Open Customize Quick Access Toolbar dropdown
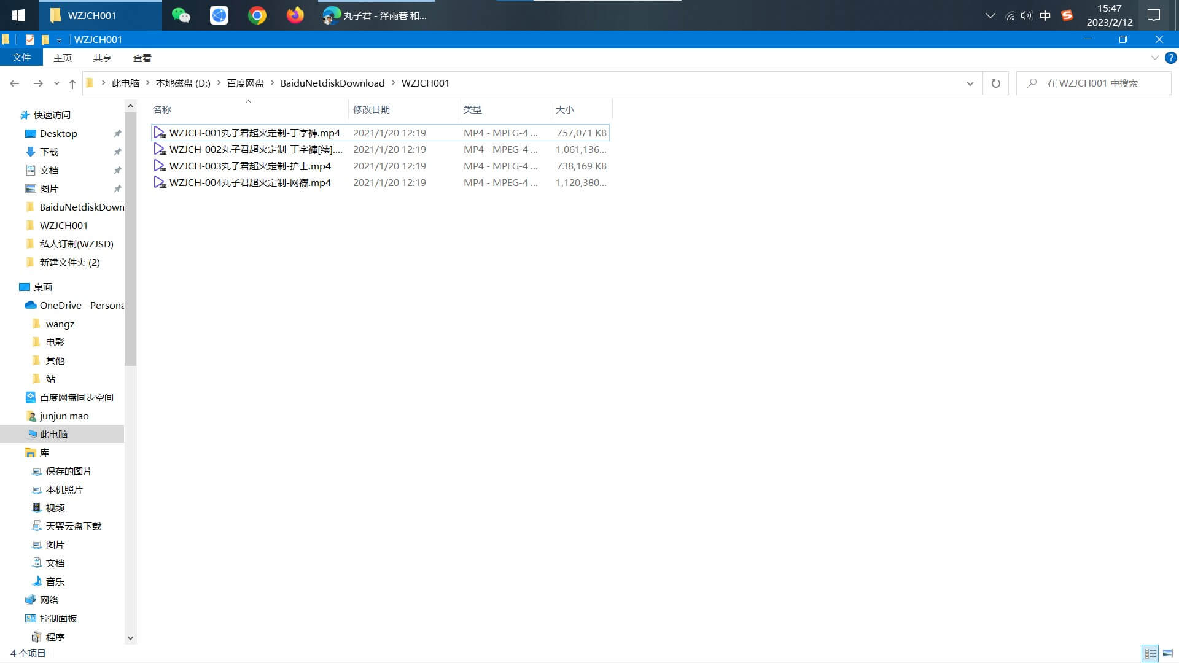1179x663 pixels. point(59,40)
